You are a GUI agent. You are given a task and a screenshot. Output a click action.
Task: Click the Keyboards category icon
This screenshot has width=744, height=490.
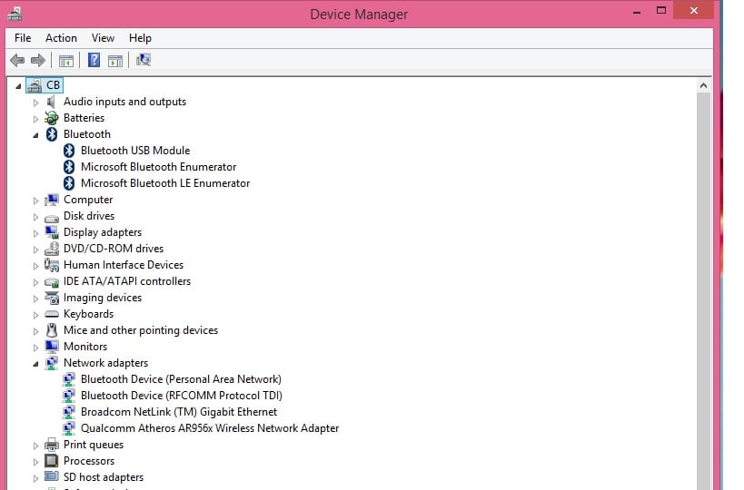(51, 314)
